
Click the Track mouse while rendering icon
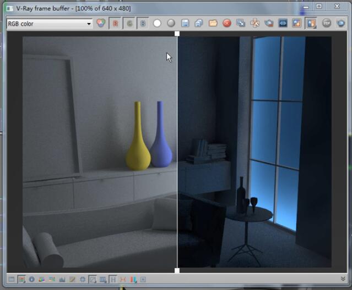point(255,24)
